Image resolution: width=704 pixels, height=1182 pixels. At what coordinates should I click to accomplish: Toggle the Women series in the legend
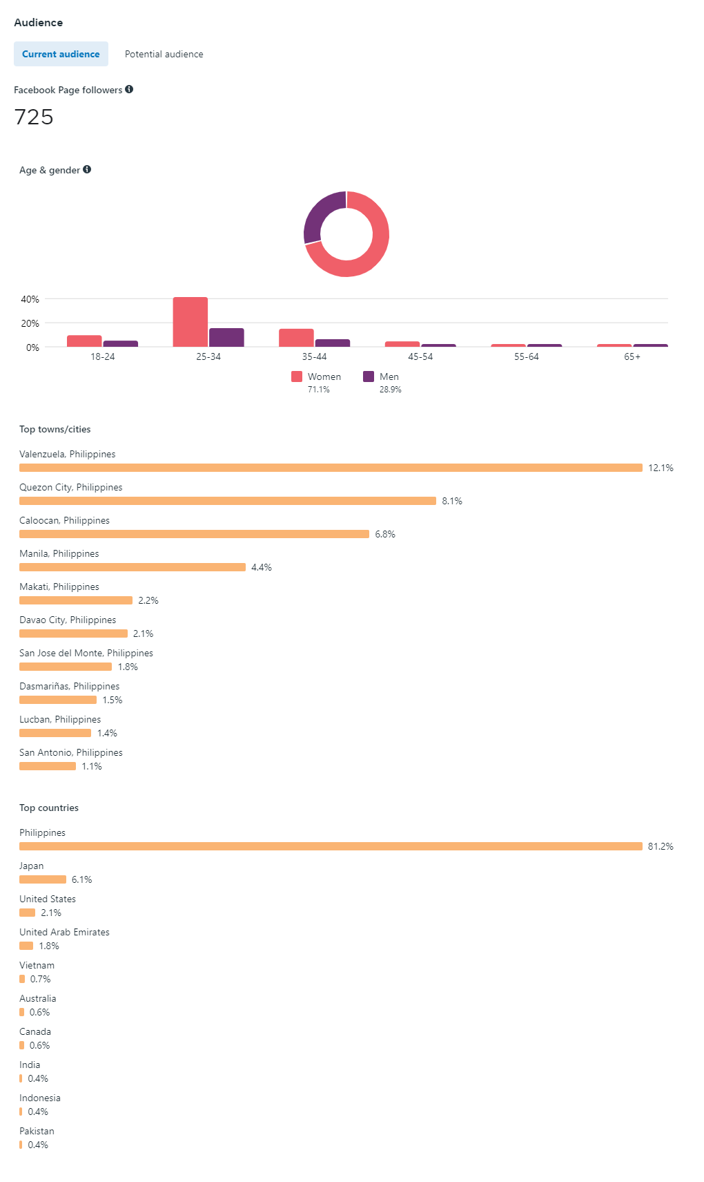click(x=324, y=376)
